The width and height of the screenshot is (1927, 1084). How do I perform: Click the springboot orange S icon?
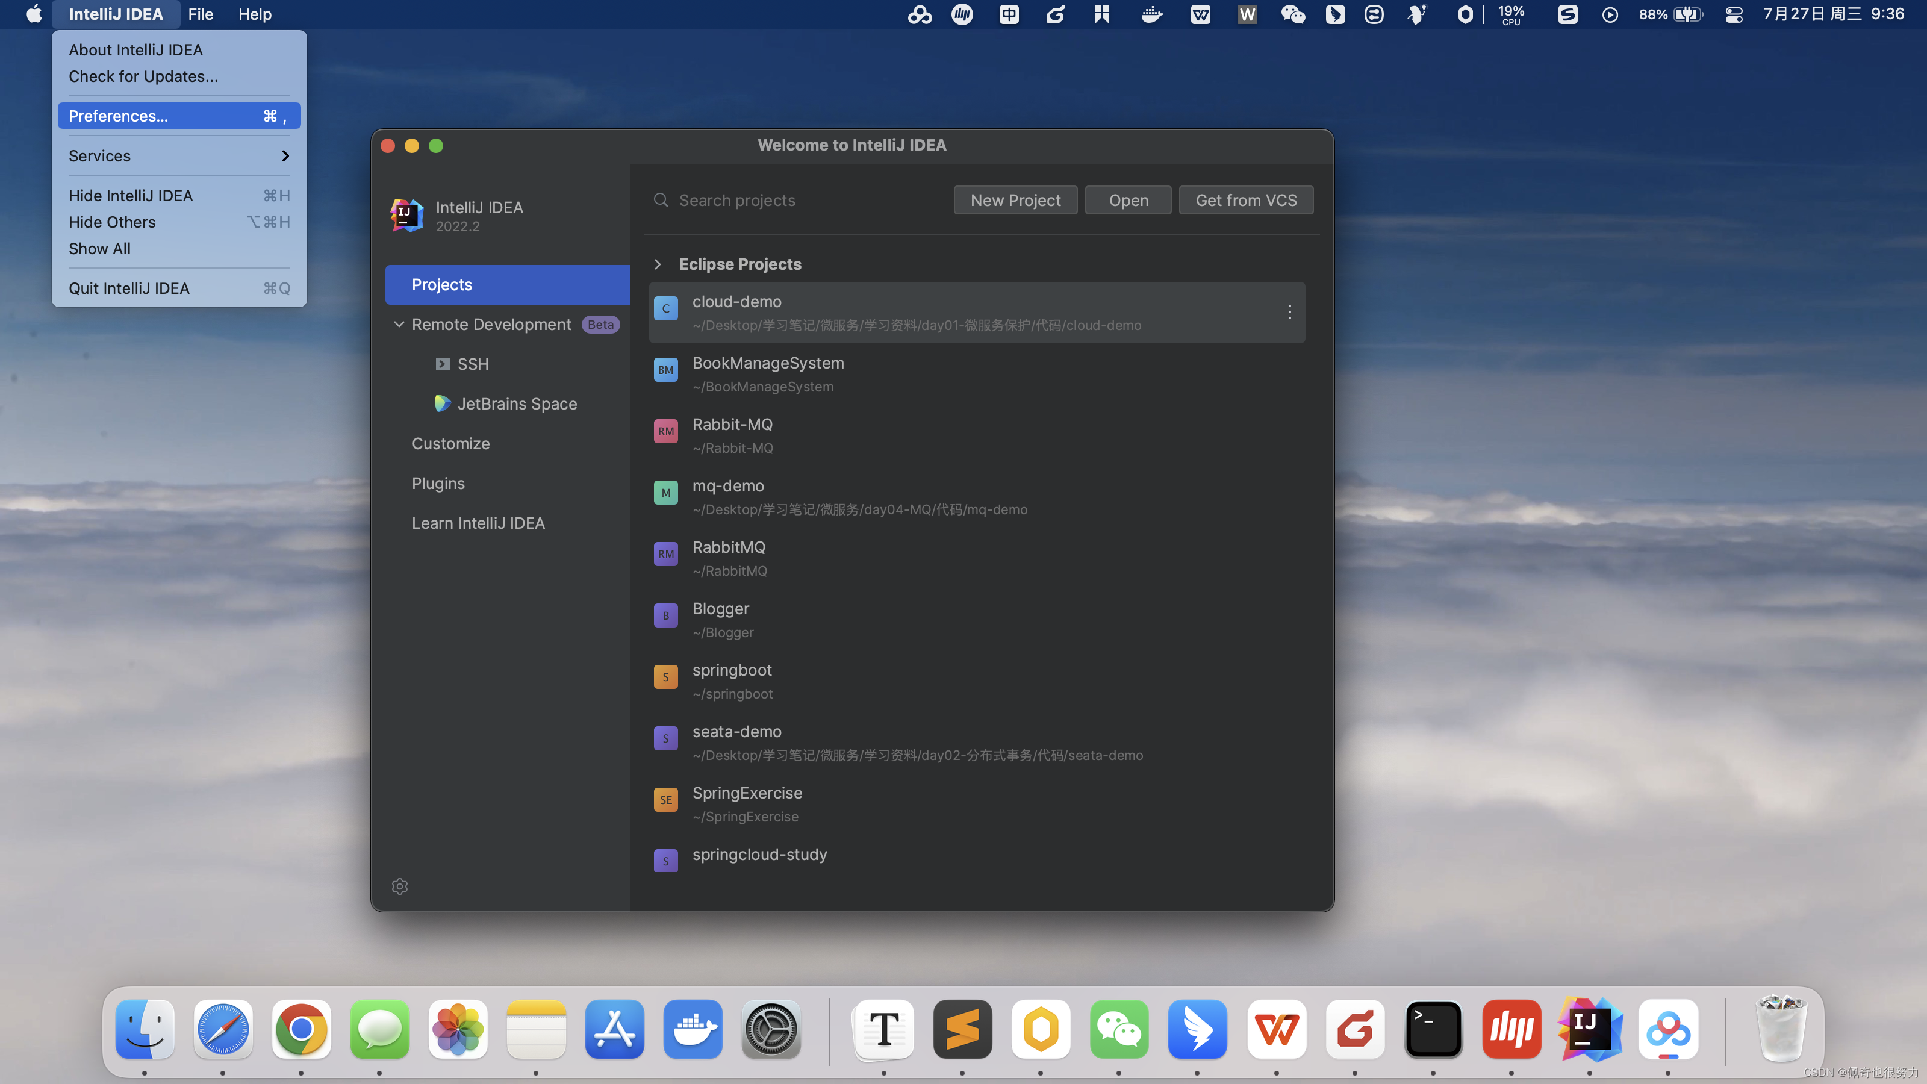[665, 676]
